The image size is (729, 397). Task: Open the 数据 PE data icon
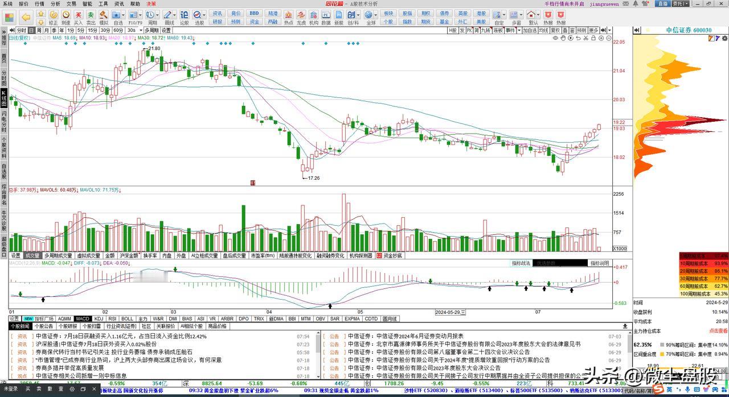tap(326, 18)
